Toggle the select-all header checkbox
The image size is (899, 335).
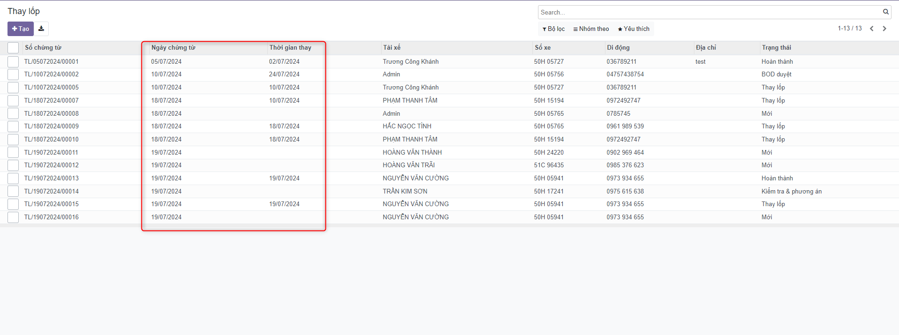point(13,48)
